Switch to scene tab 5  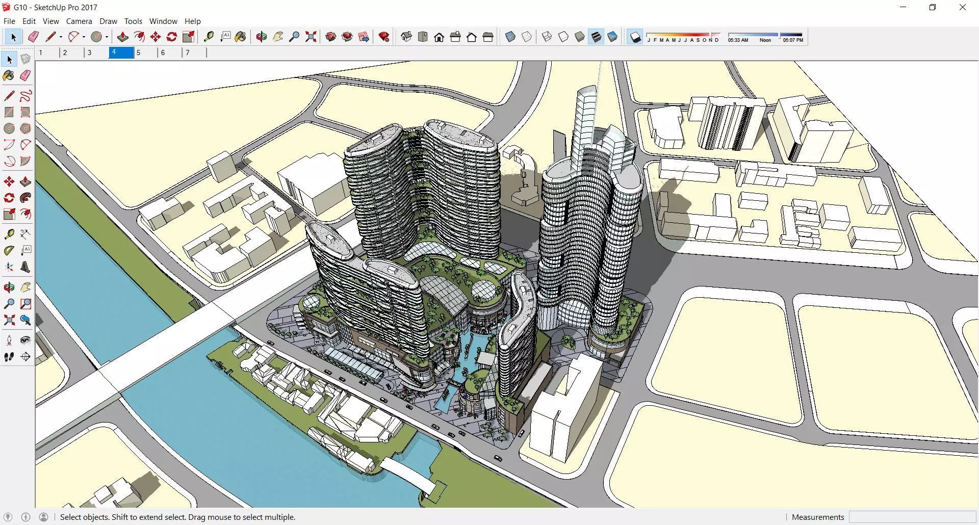coord(145,52)
